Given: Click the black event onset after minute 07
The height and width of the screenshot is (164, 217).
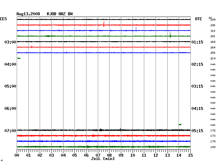Looking at the screenshot, I should tap(101, 130).
